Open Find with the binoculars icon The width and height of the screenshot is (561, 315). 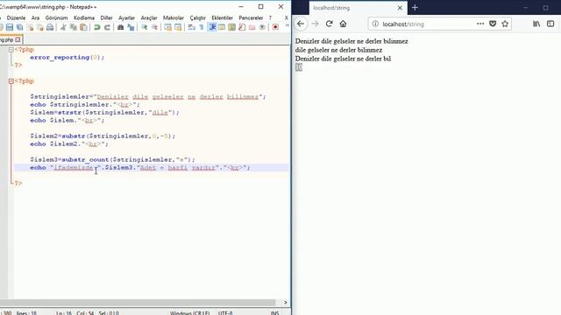point(121,27)
